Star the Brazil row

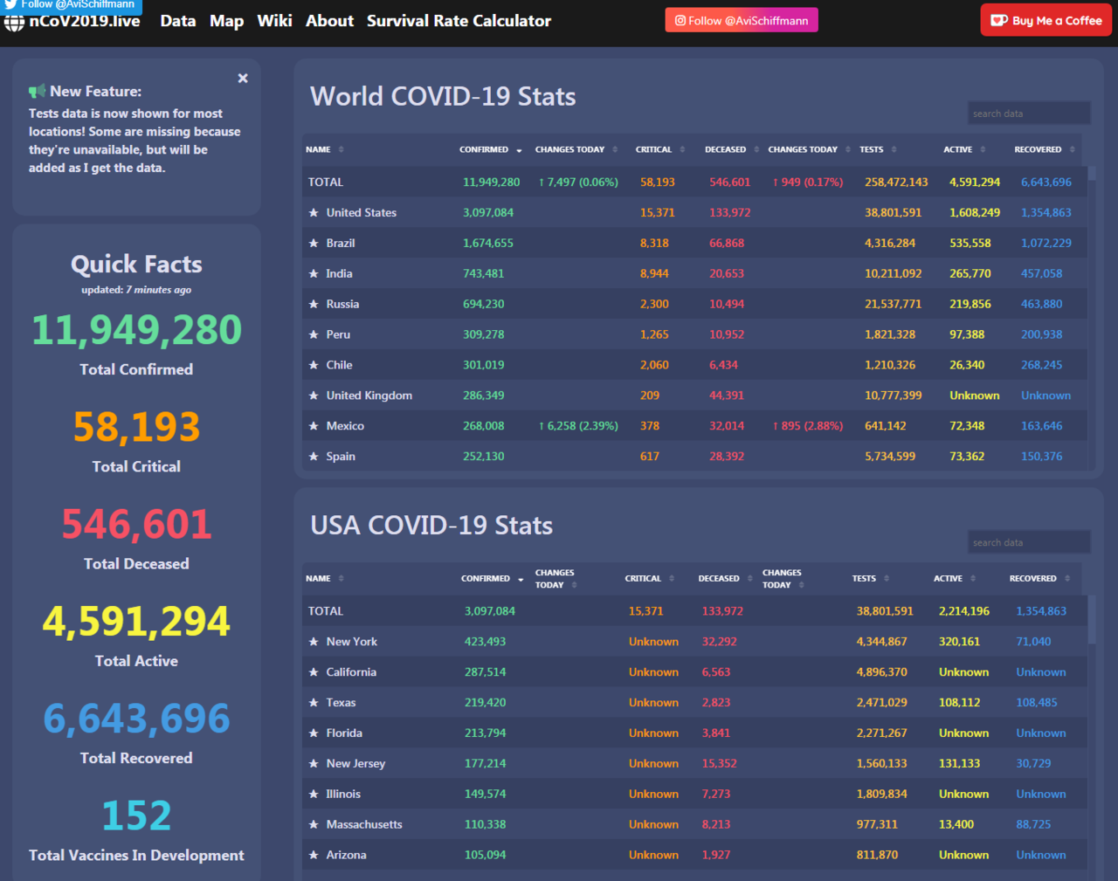(x=314, y=243)
